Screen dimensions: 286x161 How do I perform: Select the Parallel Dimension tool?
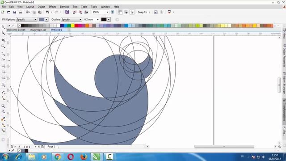click(x=3, y=92)
